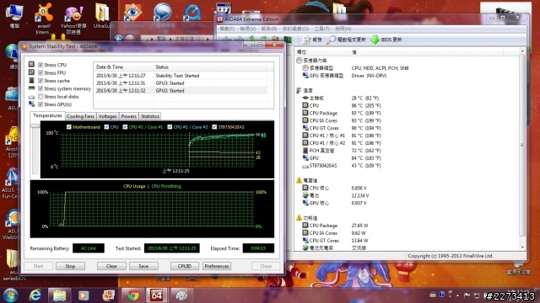Toggle the Stress FPU checkbox
The width and height of the screenshot is (540, 303).
pos(40,73)
